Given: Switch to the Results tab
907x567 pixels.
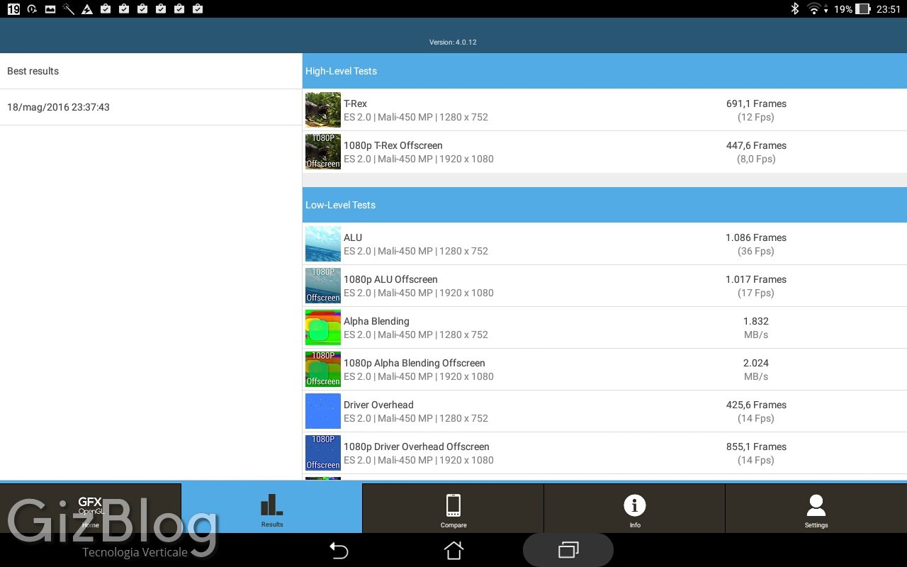Looking at the screenshot, I should click(272, 508).
